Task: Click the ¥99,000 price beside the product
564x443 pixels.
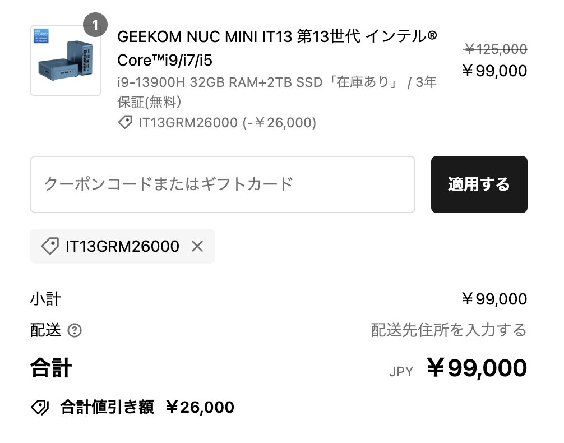Action: coord(494,71)
